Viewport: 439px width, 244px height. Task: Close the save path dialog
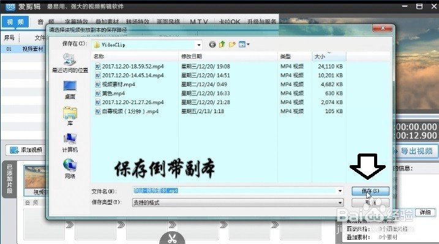click(x=383, y=28)
